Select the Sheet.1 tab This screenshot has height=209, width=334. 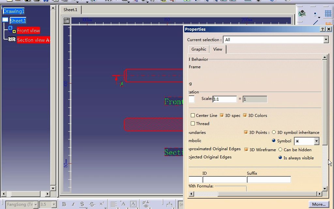tap(70, 9)
